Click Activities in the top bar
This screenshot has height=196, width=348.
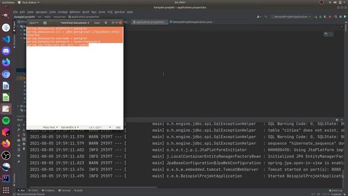pyautogui.click(x=8, y=2)
